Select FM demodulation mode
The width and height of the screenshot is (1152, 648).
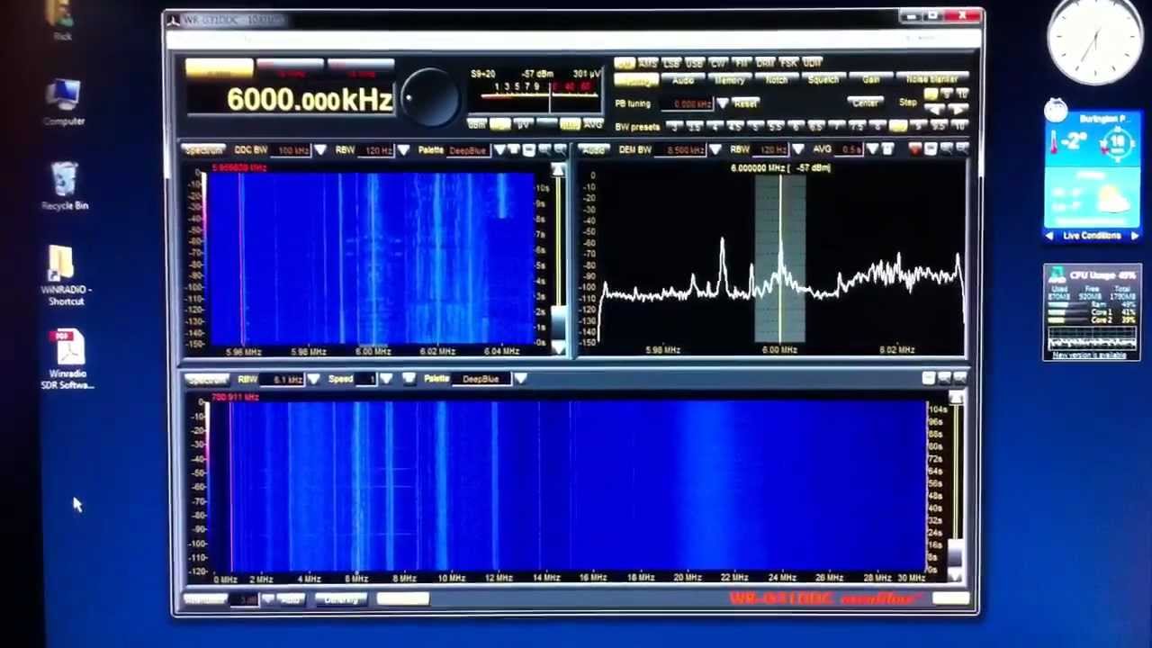pos(742,63)
